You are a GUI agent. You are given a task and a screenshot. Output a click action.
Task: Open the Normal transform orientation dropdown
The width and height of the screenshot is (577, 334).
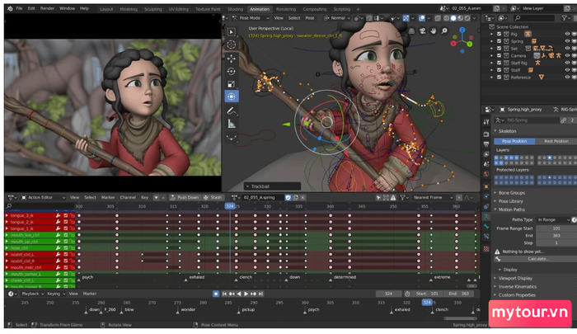(338, 18)
